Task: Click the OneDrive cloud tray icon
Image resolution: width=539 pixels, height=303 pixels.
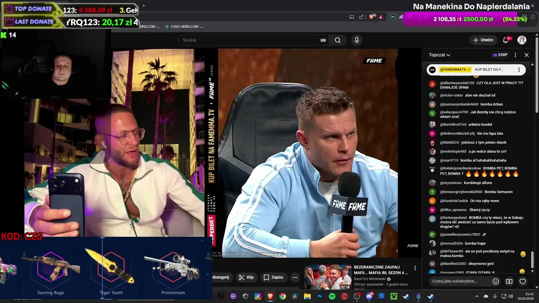Action: (486, 296)
